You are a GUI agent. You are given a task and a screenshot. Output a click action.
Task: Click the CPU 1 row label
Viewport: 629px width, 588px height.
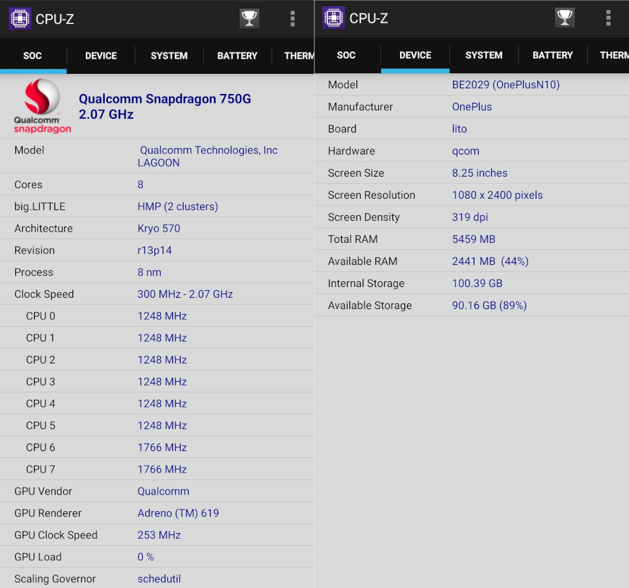(40, 338)
